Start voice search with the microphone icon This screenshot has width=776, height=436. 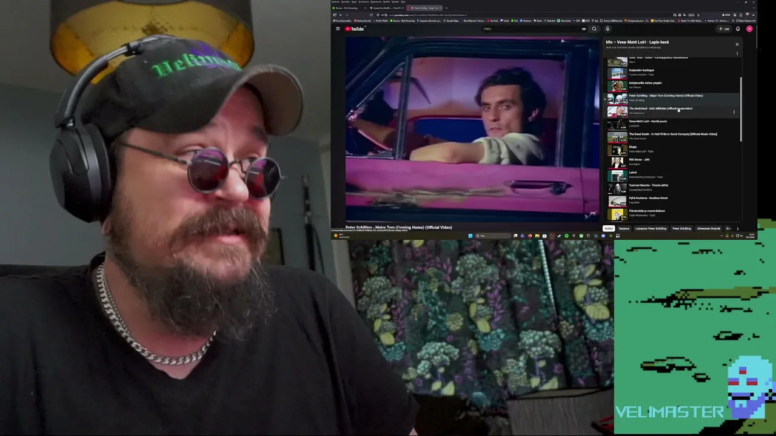pyautogui.click(x=607, y=28)
